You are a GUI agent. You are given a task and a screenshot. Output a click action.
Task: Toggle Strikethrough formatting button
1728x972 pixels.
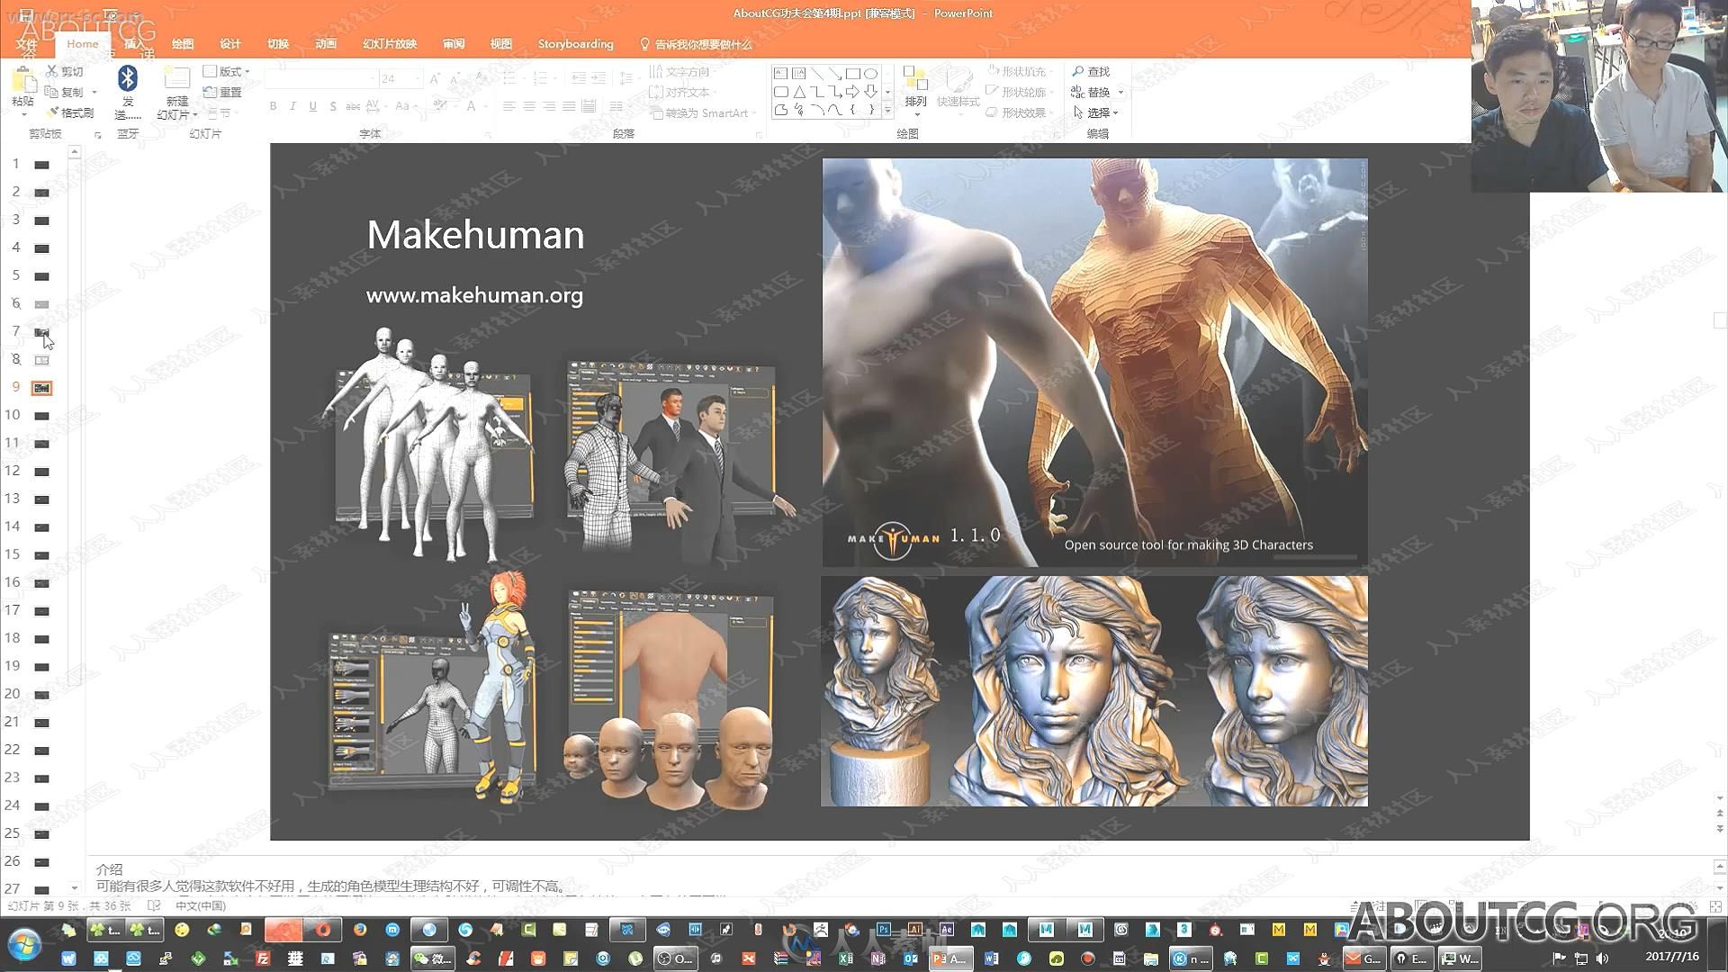coord(353,106)
